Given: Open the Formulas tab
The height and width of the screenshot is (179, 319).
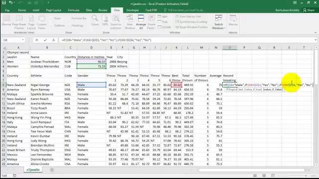Looking at the screenshot, I should coord(74,10).
